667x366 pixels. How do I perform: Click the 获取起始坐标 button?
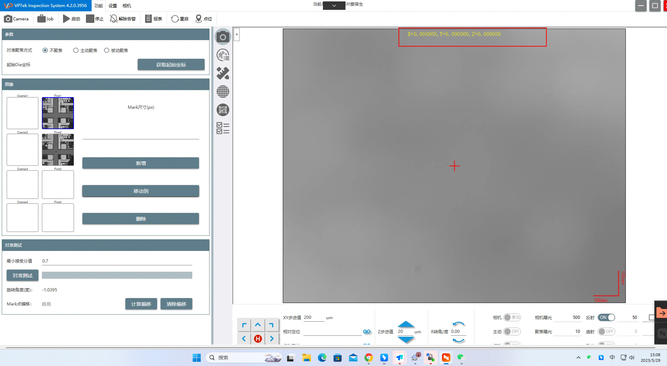pyautogui.click(x=171, y=64)
